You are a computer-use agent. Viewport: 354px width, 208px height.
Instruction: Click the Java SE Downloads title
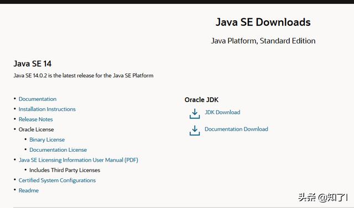tap(263, 22)
